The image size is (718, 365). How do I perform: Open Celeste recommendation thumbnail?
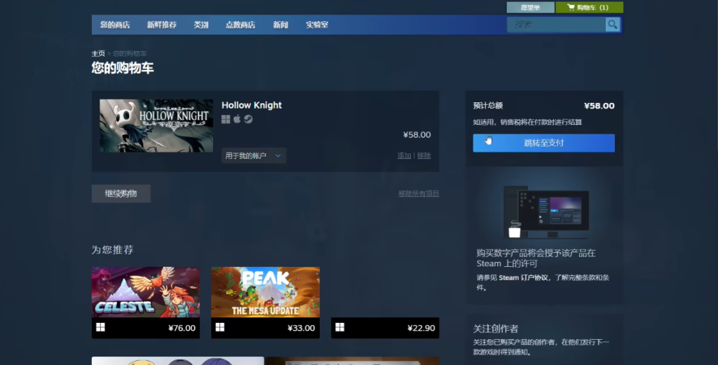tap(146, 292)
